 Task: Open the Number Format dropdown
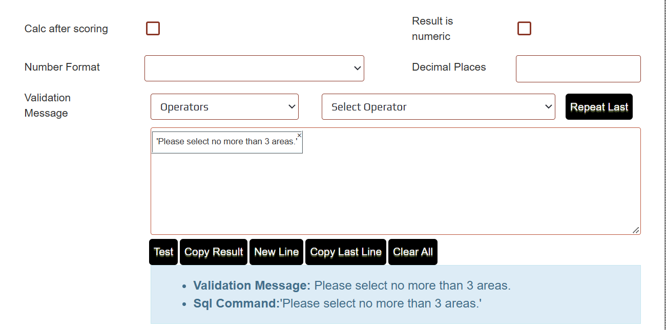pyautogui.click(x=254, y=68)
